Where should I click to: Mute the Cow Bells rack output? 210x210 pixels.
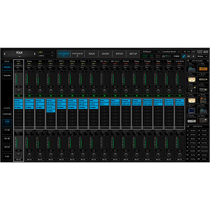pos(180,160)
